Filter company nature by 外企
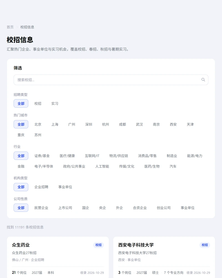 point(119,208)
